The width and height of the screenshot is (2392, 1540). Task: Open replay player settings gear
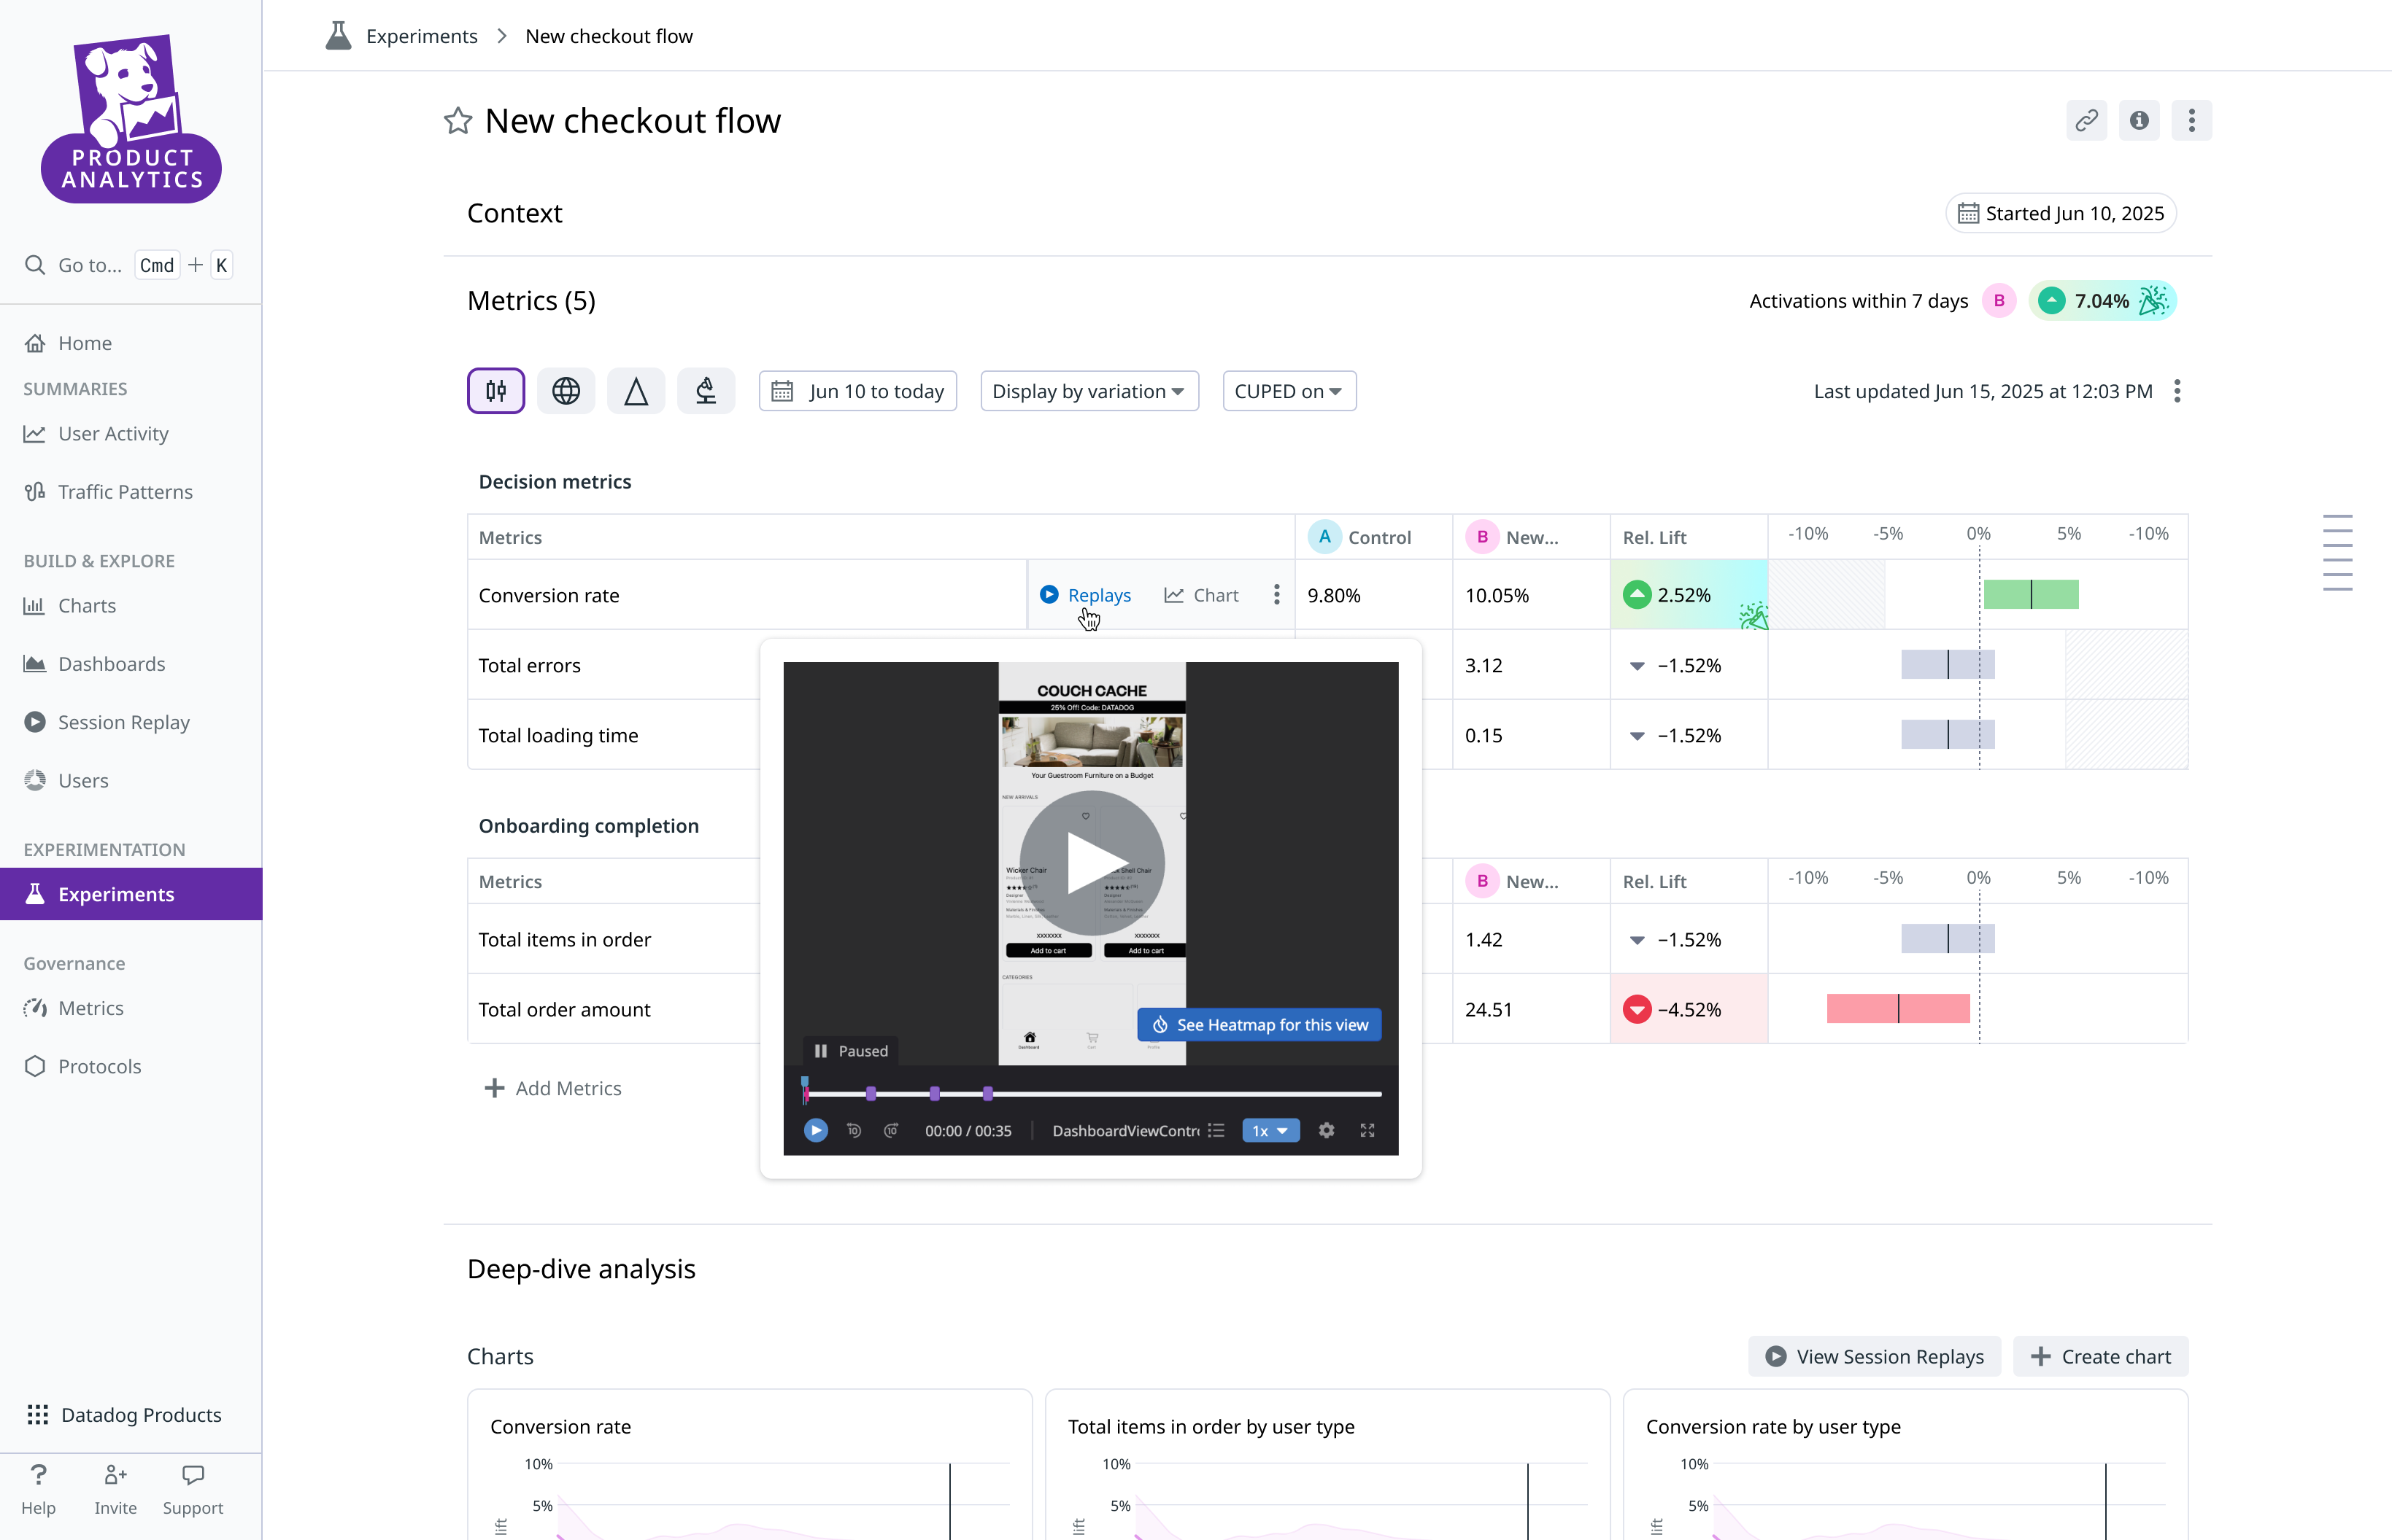pyautogui.click(x=1326, y=1130)
